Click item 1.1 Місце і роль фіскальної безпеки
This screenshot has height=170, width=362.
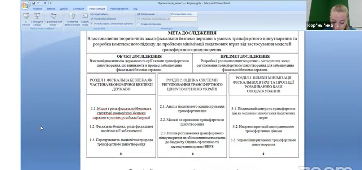(x=121, y=113)
